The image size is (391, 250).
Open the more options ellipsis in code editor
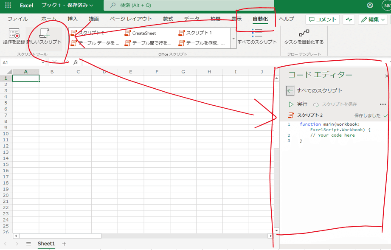[383, 104]
